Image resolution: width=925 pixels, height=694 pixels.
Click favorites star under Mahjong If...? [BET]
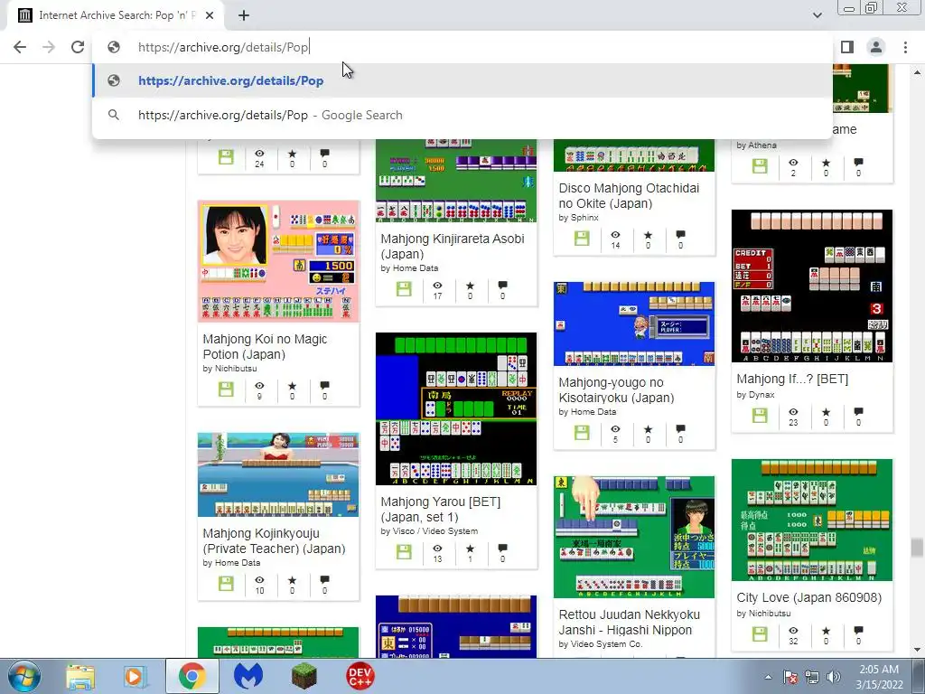point(826,412)
